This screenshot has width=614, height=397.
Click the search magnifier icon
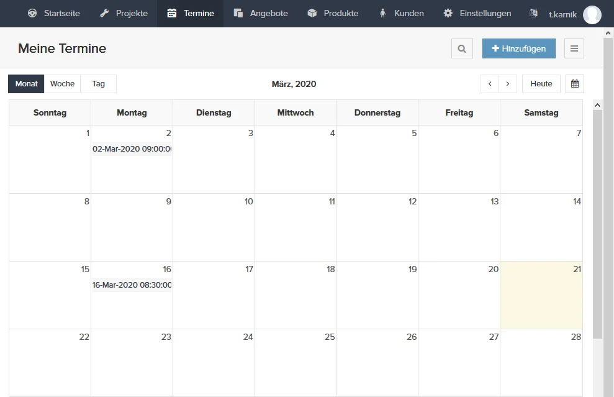pyautogui.click(x=462, y=48)
